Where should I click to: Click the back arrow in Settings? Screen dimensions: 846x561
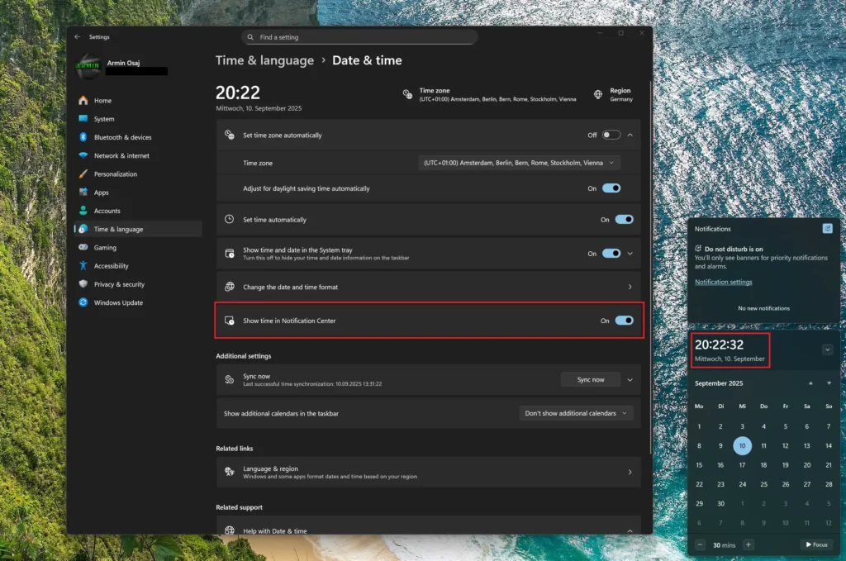77,36
